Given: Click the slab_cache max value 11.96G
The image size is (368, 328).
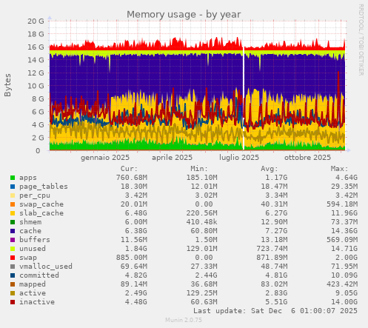Looking at the screenshot, I should [344, 213].
